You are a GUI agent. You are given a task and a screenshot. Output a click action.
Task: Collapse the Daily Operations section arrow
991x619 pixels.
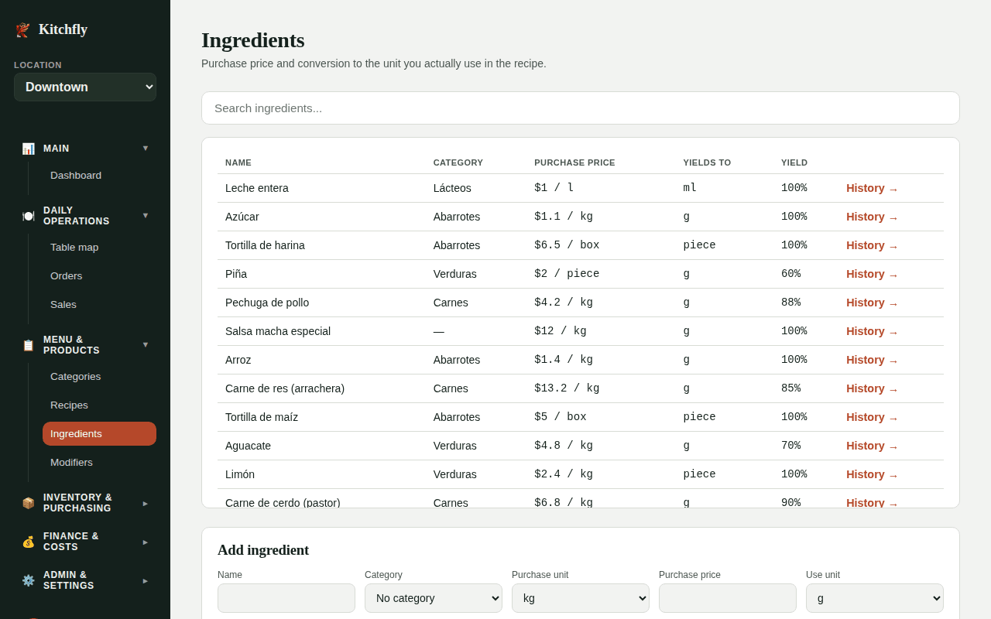(146, 215)
